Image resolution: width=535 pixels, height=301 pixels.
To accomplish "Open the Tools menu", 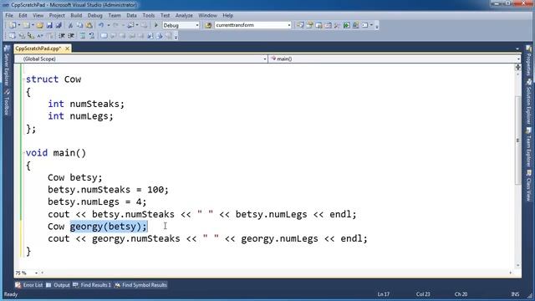I will pyautogui.click(x=149, y=15).
